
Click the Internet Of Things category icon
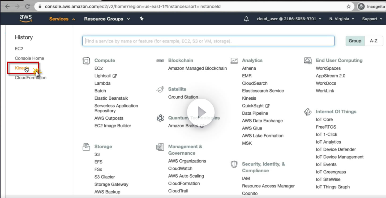click(307, 112)
